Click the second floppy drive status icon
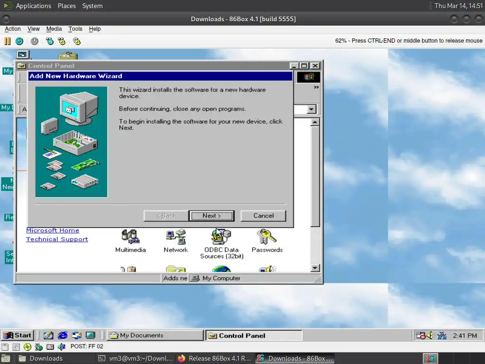This screenshot has height=364, width=485. tap(16, 346)
